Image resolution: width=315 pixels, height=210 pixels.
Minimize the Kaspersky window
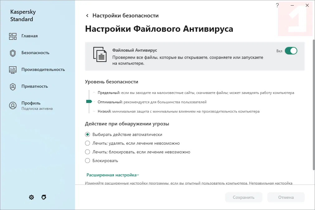coord(292,5)
